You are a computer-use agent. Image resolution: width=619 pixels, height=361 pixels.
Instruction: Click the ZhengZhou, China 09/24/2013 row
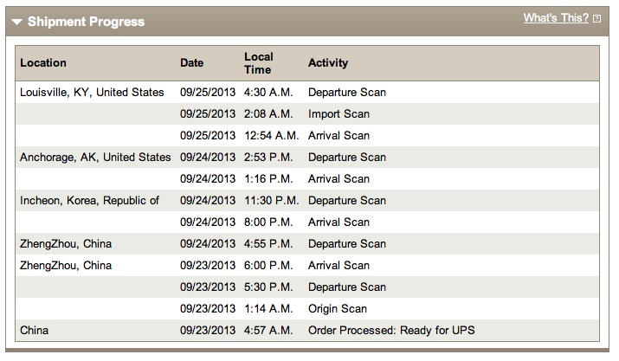[x=307, y=243]
